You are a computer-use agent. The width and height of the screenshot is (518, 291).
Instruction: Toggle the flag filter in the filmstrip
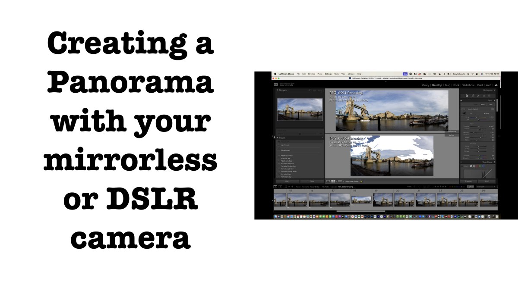pyautogui.click(x=415, y=187)
